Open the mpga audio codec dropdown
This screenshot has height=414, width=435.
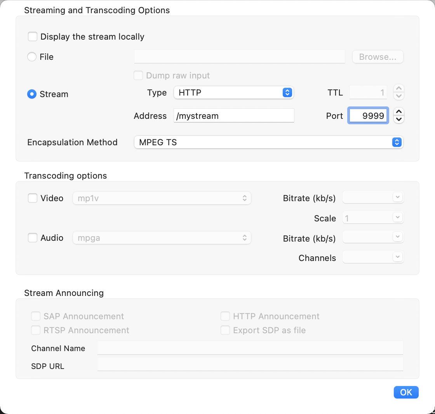(x=162, y=238)
